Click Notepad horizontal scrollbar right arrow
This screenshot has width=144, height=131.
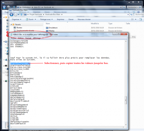pos(123,127)
